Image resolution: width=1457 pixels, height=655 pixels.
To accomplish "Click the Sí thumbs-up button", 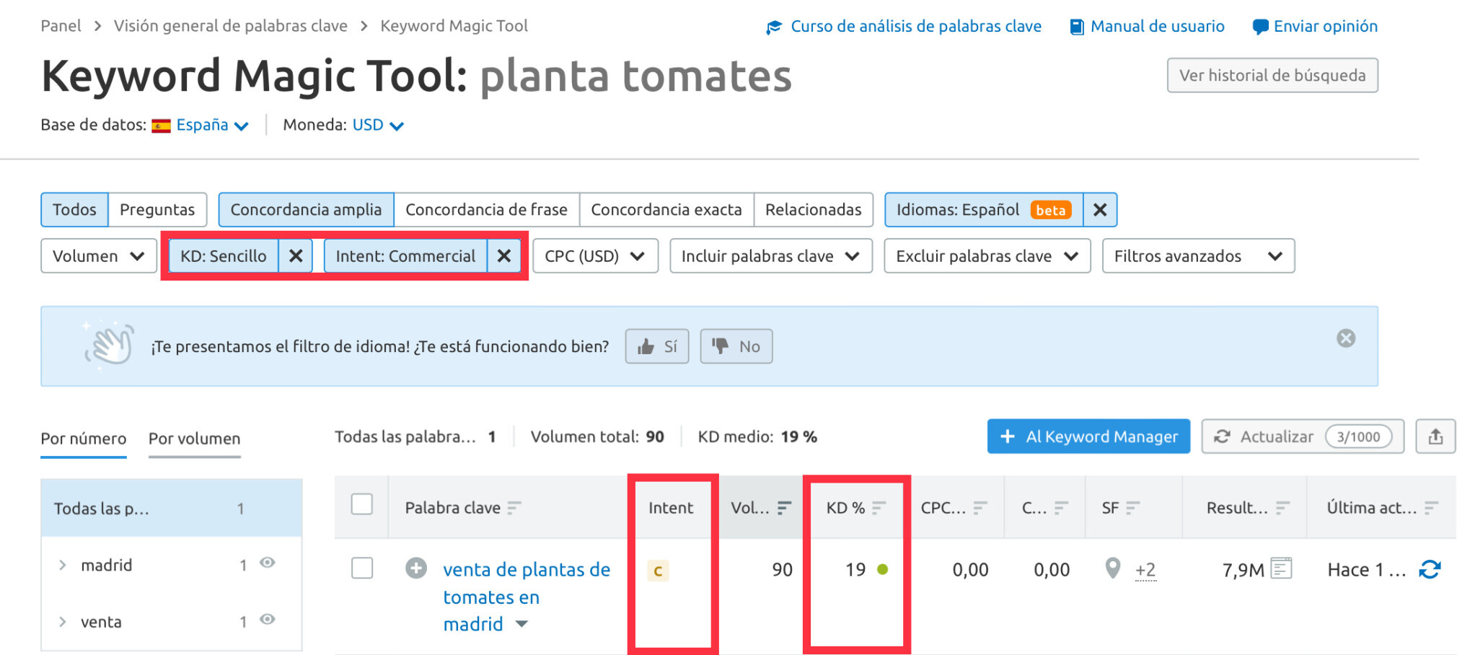I will (x=657, y=346).
